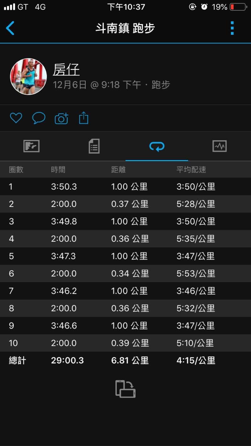Like the activity with the heart icon
251x446 pixels.
point(16,118)
